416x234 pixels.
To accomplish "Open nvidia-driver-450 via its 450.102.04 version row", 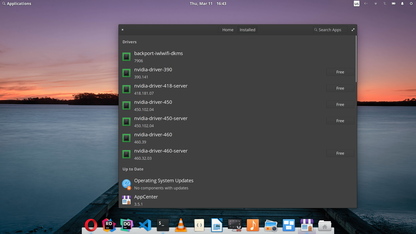I will [x=144, y=110].
